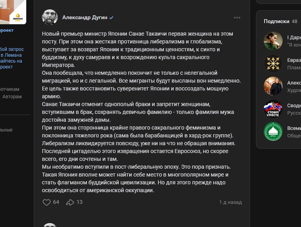Viewport: 301px width, 227px height.
Task: Click the eight-pointed star community avatar
Action: pyautogui.click(x=273, y=63)
